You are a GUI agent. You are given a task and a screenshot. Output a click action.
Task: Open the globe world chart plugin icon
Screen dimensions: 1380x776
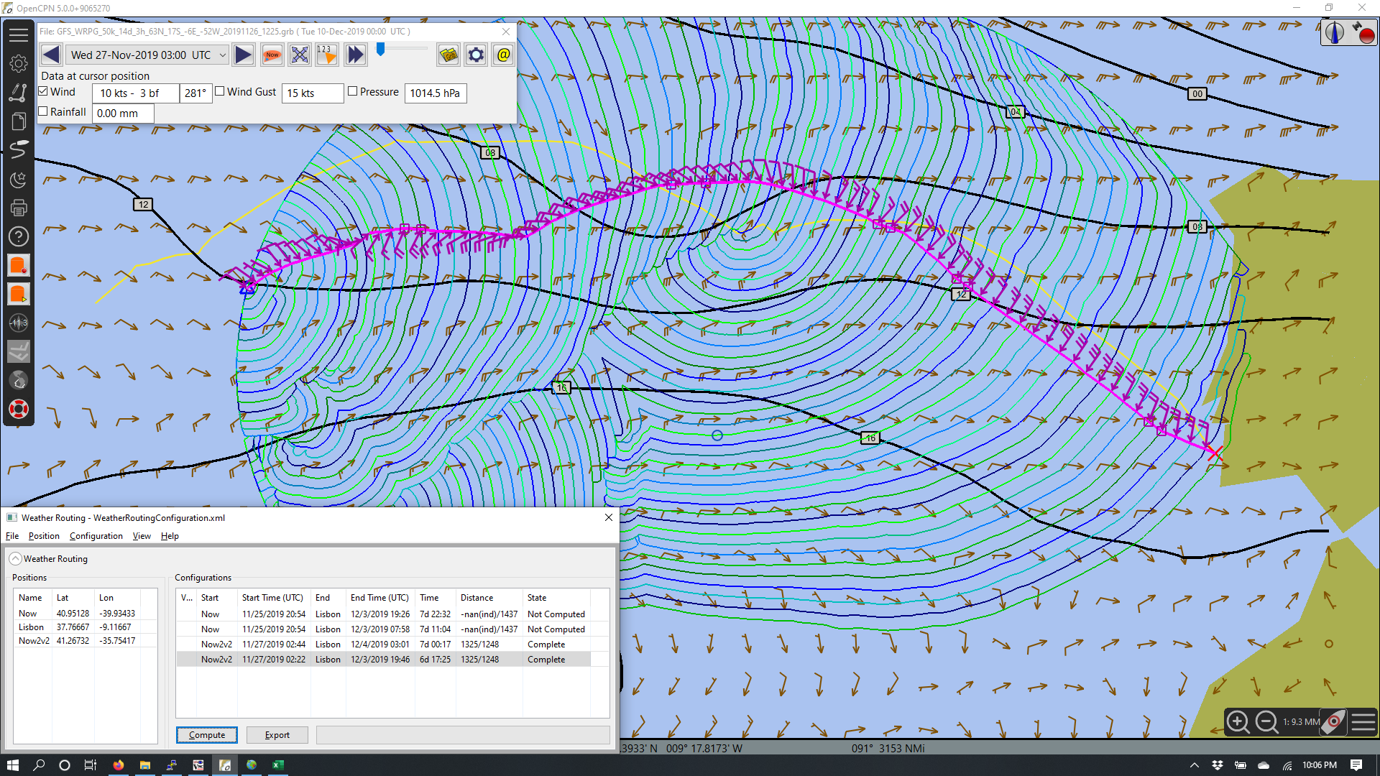(x=19, y=380)
